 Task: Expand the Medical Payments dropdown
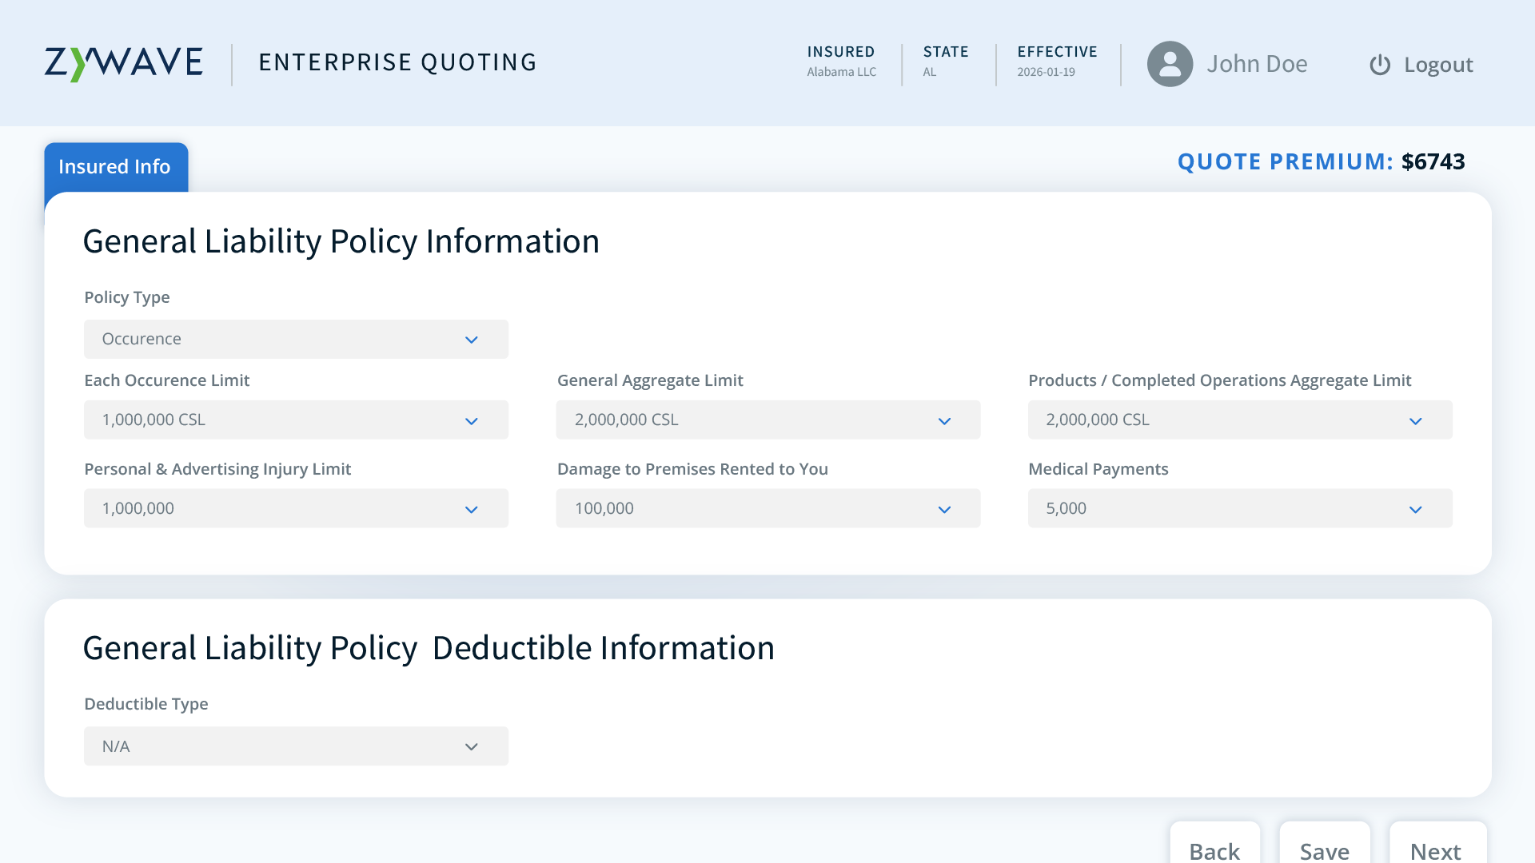1240,508
